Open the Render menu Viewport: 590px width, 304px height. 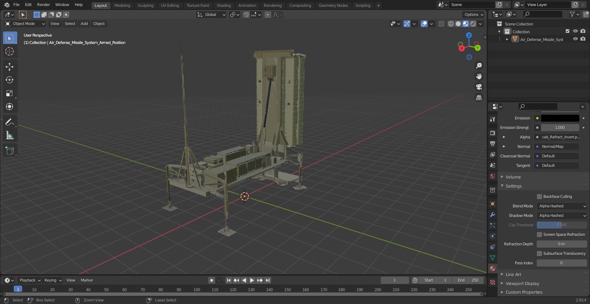pyautogui.click(x=43, y=5)
